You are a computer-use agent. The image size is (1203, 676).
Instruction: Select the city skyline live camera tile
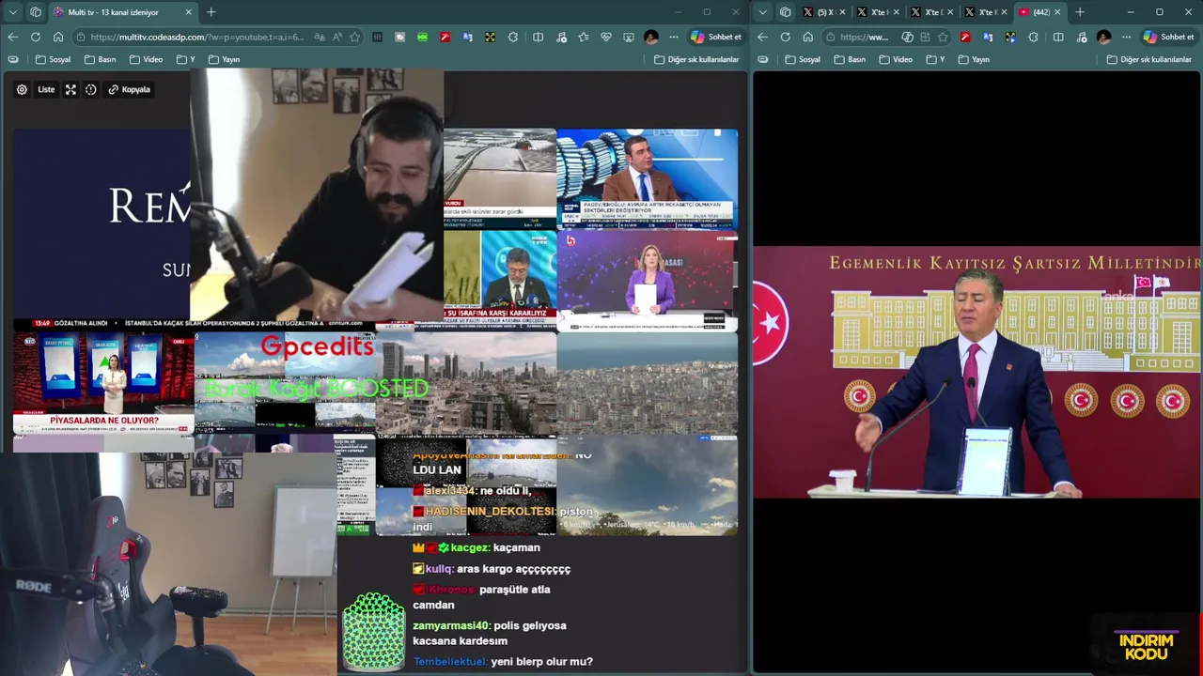pyautogui.click(x=466, y=382)
